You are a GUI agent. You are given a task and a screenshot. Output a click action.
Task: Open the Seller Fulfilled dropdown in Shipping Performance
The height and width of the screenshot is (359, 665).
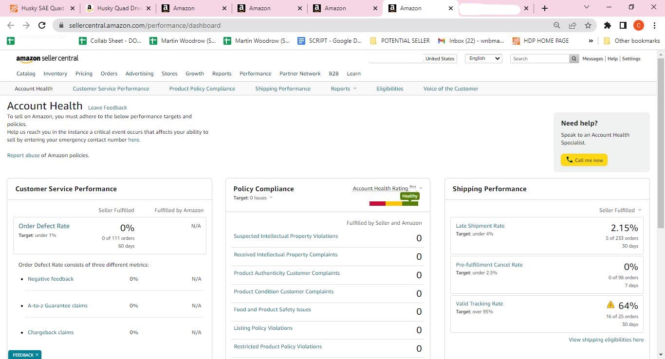[x=620, y=210]
